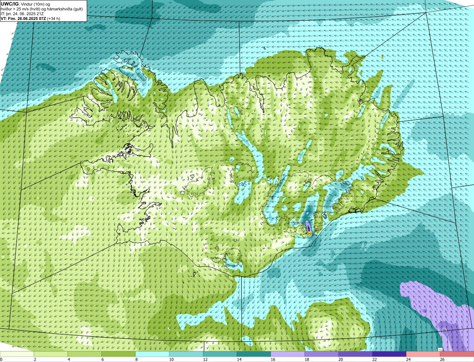Pick the 8–10 m/s pale cyan swatch
This screenshot has width=474, height=362.
[x=152, y=354]
